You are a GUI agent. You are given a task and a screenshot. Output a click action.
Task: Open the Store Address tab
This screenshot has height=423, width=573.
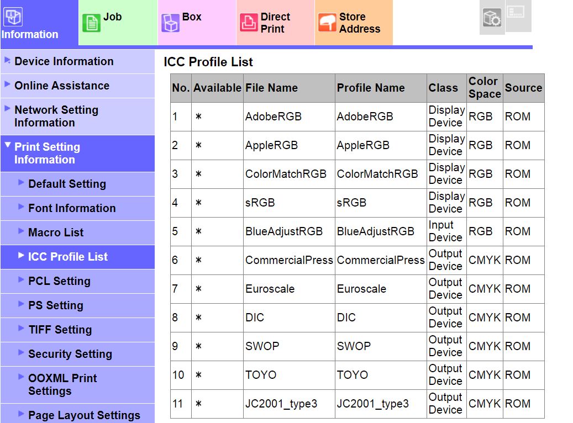click(354, 23)
